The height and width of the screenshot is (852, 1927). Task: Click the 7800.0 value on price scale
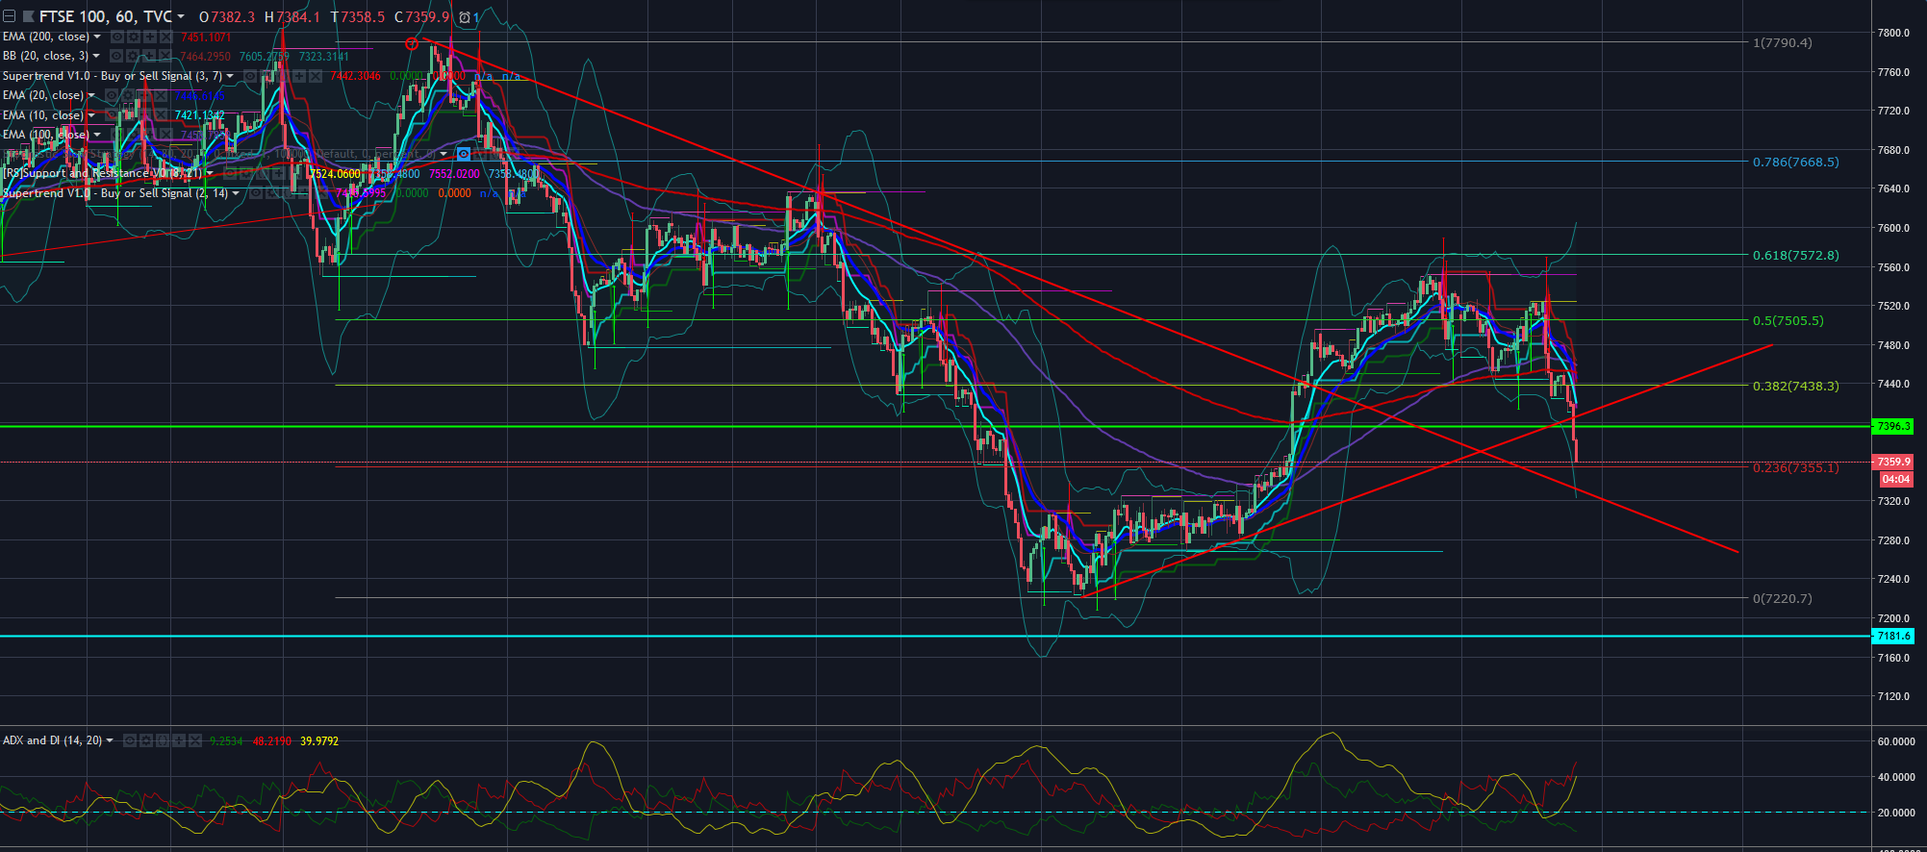click(x=1893, y=33)
